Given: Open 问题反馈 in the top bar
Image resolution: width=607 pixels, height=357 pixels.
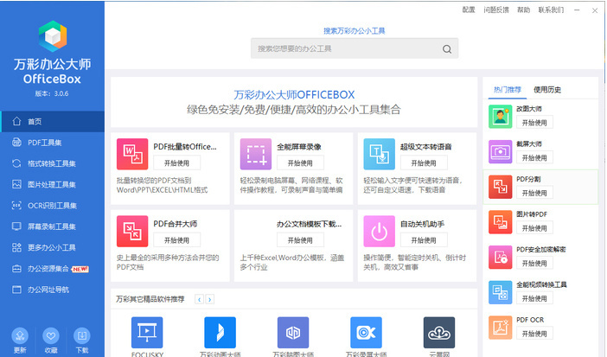Looking at the screenshot, I should [496, 10].
